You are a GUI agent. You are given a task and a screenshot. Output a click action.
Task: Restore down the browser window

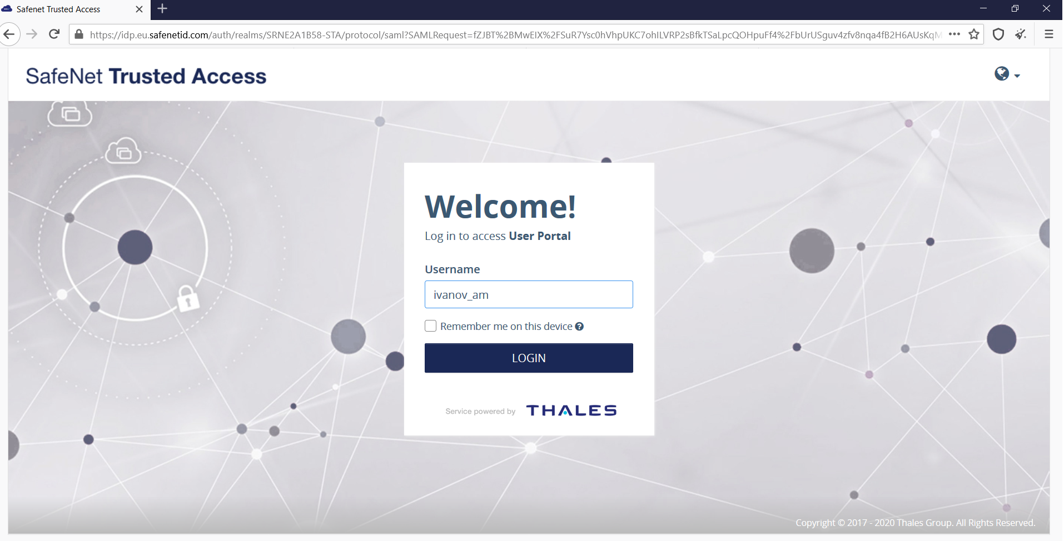point(1015,9)
